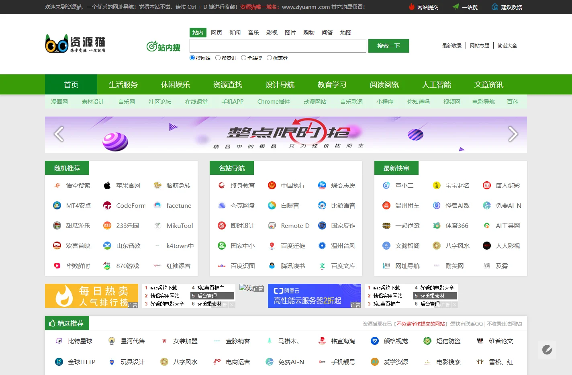
Task: Open the Chrome插件 sub-category link
Action: click(274, 102)
